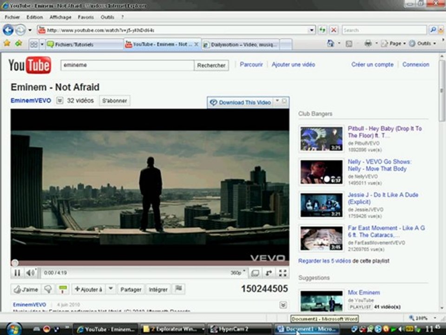This screenshot has width=446, height=335.
Task: Flag the video with flag icon
Action: 178,289
